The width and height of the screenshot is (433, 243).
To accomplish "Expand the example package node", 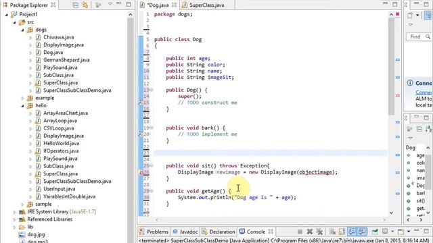I will pyautogui.click(x=22, y=98).
